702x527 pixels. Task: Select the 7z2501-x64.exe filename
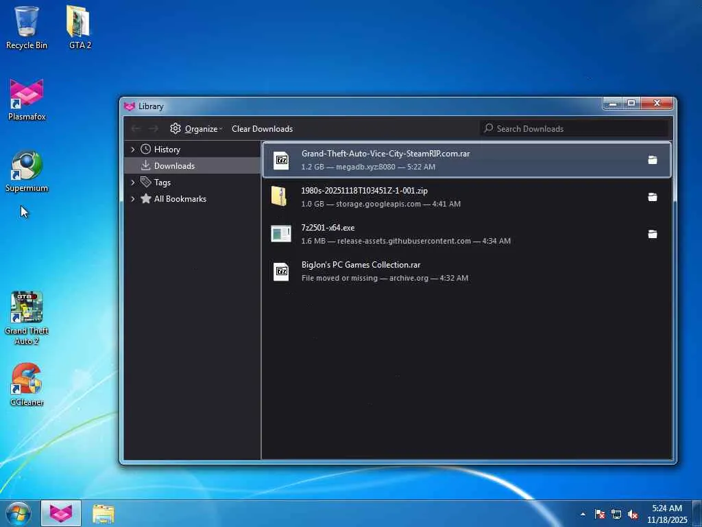pyautogui.click(x=328, y=228)
